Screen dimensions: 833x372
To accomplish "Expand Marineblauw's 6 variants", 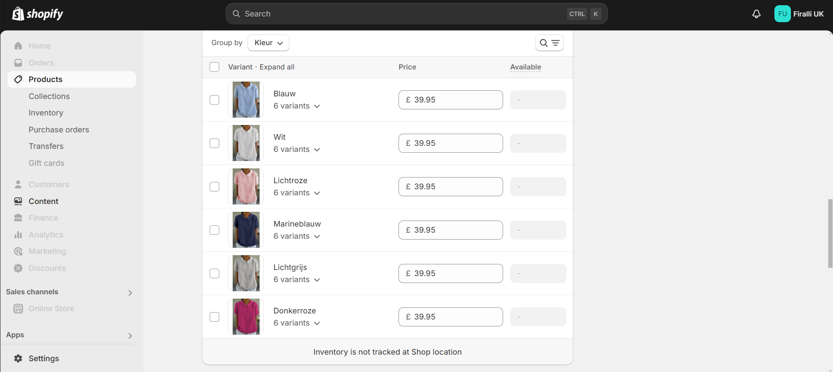I will (x=297, y=236).
